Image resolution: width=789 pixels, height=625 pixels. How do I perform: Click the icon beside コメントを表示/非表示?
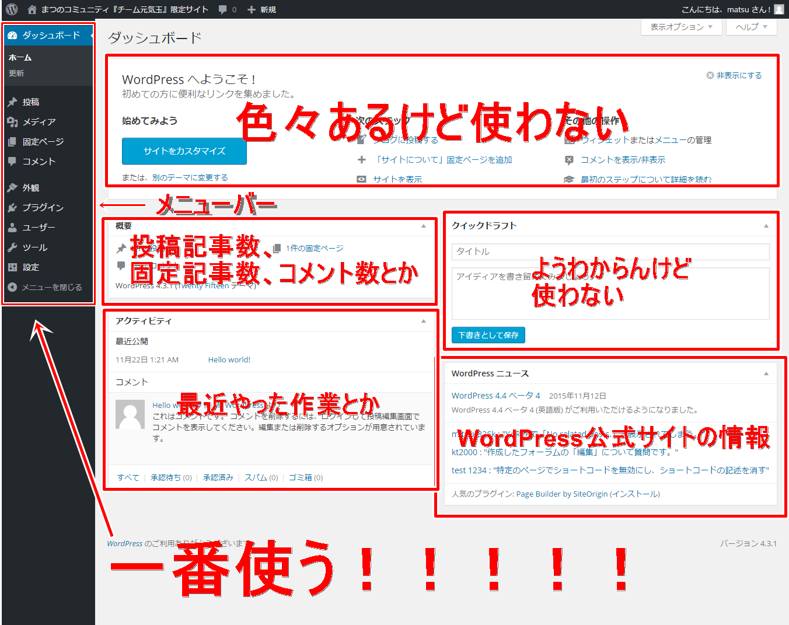(569, 159)
